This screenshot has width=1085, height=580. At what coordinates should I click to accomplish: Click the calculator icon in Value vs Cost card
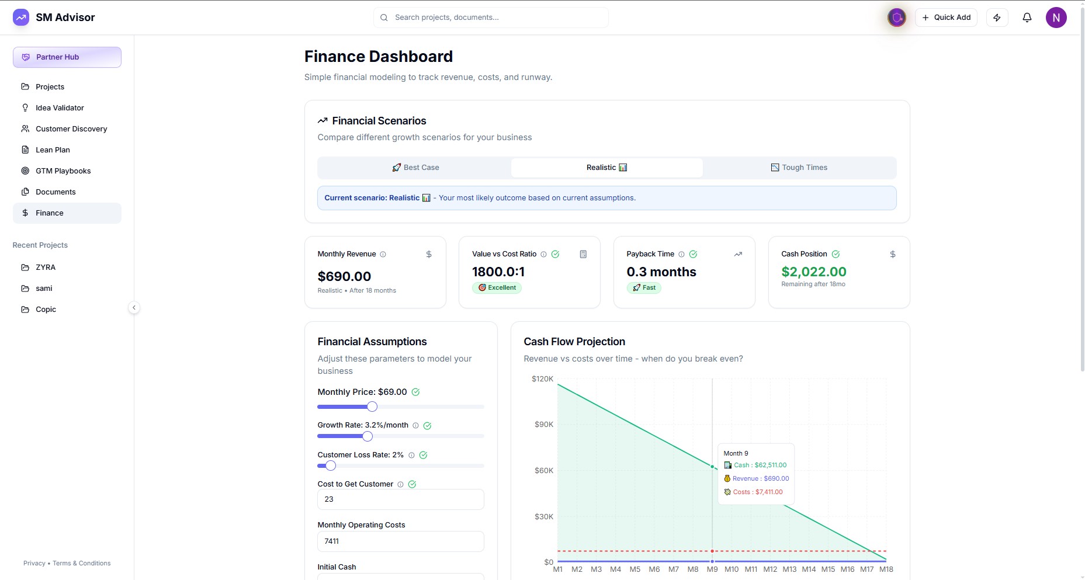[x=583, y=254]
